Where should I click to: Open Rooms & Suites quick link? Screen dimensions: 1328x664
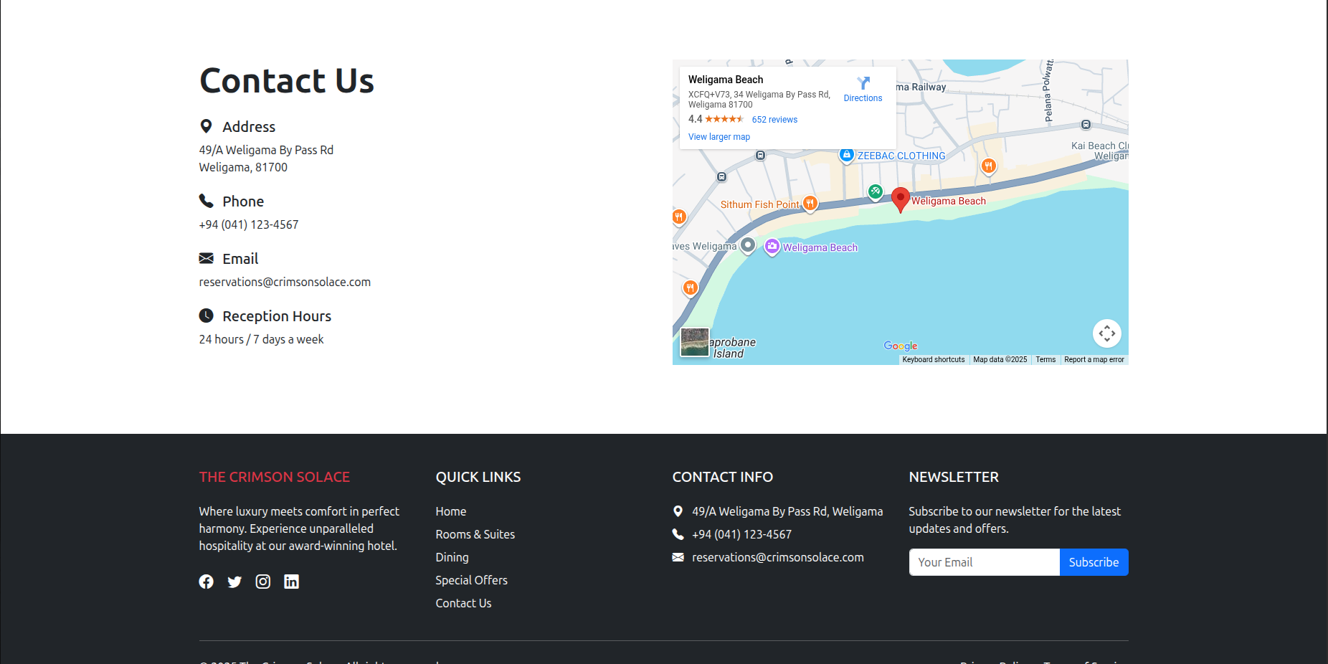[x=475, y=534]
